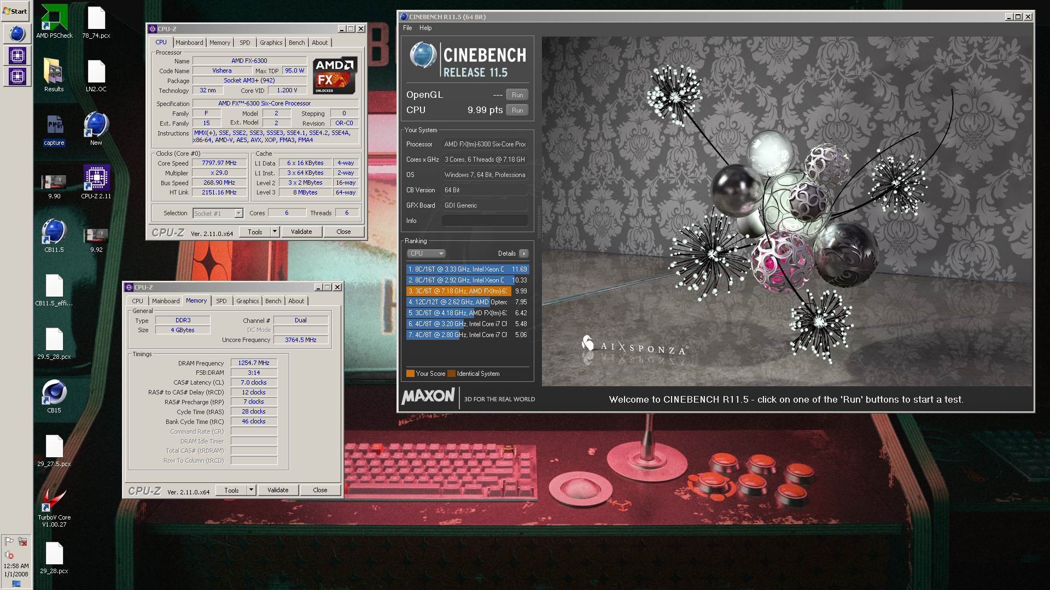Screen dimensions: 1050x590
Task: Open the LN2.OC file icon
Action: tap(96, 75)
